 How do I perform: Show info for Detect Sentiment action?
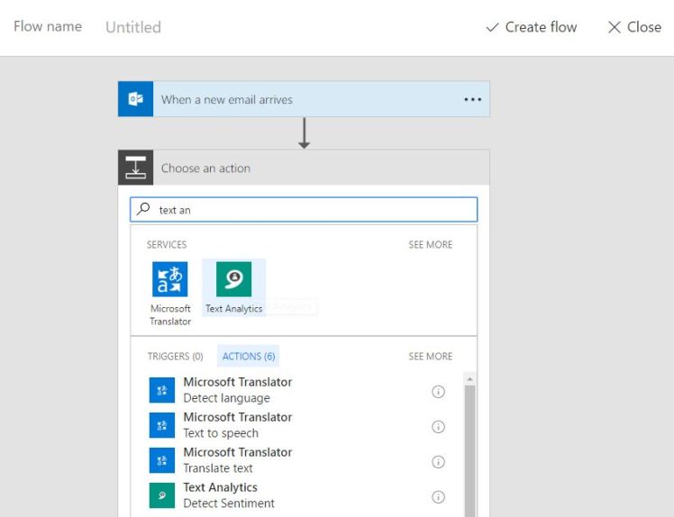pos(439,497)
